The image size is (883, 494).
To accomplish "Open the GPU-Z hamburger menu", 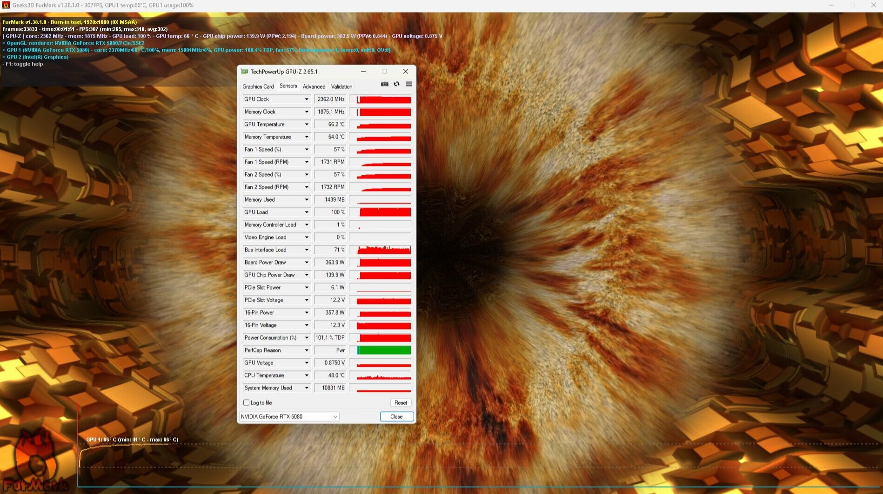I will click(x=408, y=84).
